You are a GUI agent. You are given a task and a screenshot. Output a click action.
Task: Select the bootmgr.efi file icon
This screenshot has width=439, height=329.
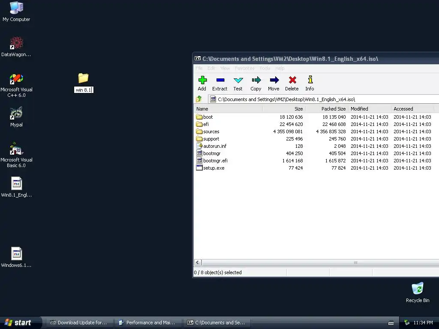click(199, 161)
